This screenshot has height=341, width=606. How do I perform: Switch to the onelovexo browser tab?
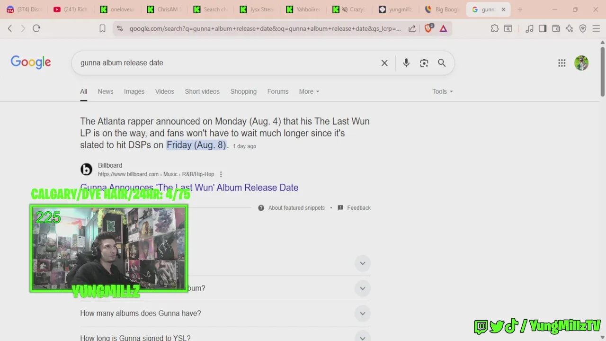117,9
